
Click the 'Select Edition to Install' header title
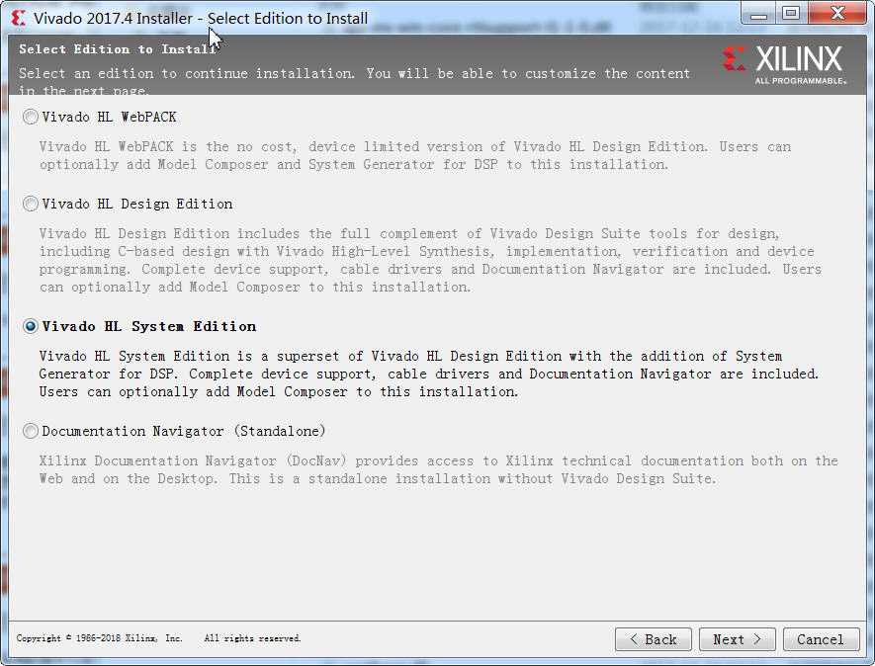pos(118,49)
